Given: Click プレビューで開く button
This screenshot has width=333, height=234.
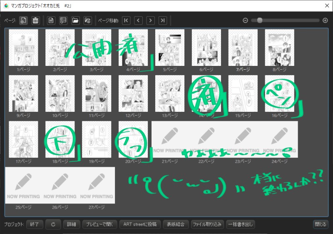Looking at the screenshot, I should coord(99,224).
